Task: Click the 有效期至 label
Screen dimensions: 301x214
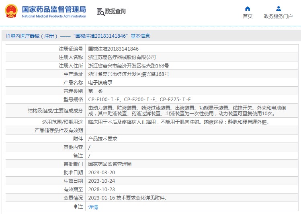Action: point(73,190)
